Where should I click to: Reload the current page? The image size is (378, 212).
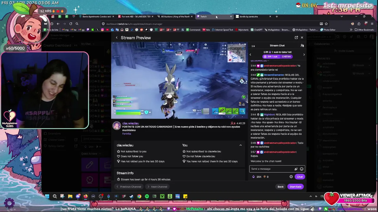(x=71, y=24)
